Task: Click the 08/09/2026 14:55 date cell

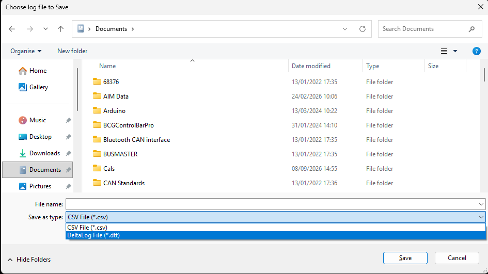Action: coord(314,169)
